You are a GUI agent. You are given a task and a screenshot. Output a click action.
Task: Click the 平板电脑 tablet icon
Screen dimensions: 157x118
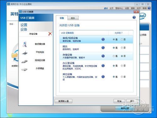(x=25, y=53)
